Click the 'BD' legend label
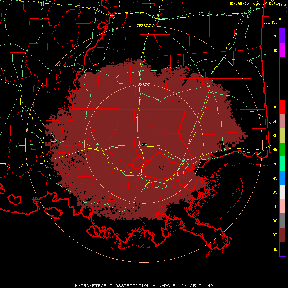 [275, 136]
